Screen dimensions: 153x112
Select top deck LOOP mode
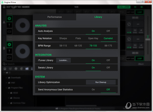tap(139, 12)
